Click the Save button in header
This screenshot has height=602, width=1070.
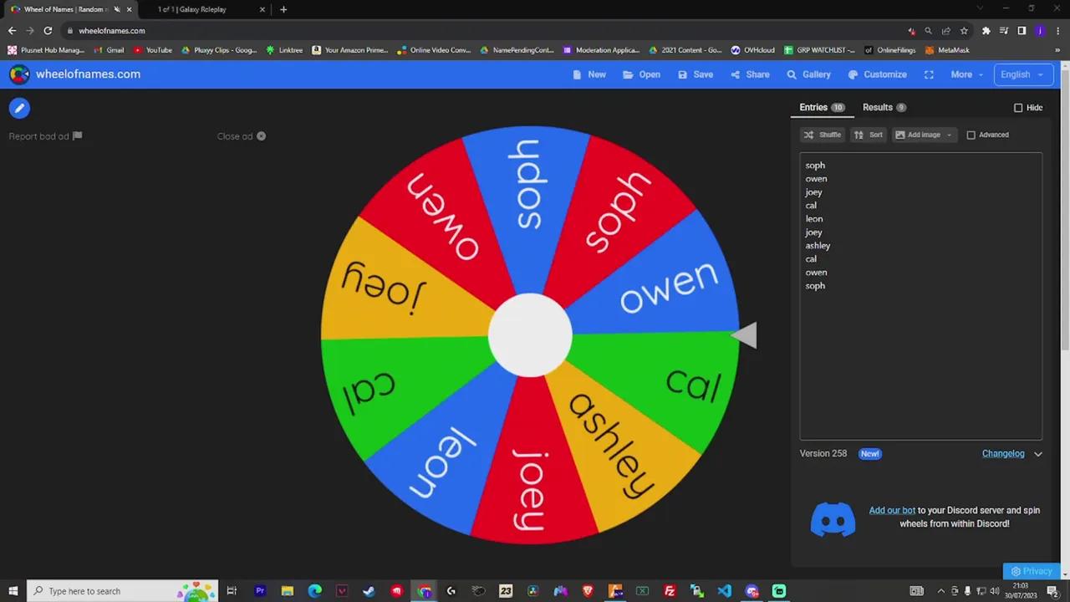tap(695, 74)
